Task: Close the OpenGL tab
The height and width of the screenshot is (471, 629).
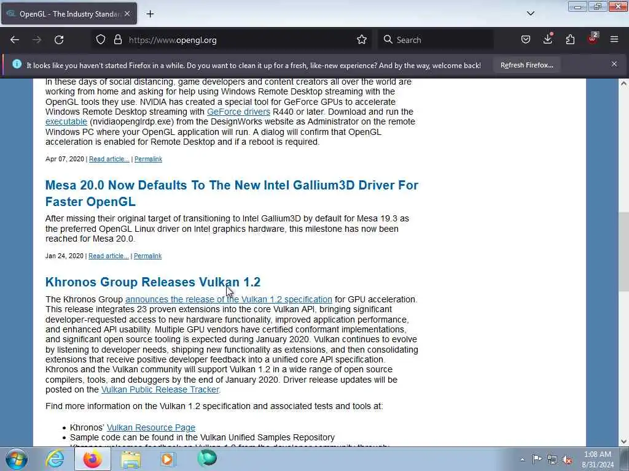Action: pyautogui.click(x=127, y=14)
